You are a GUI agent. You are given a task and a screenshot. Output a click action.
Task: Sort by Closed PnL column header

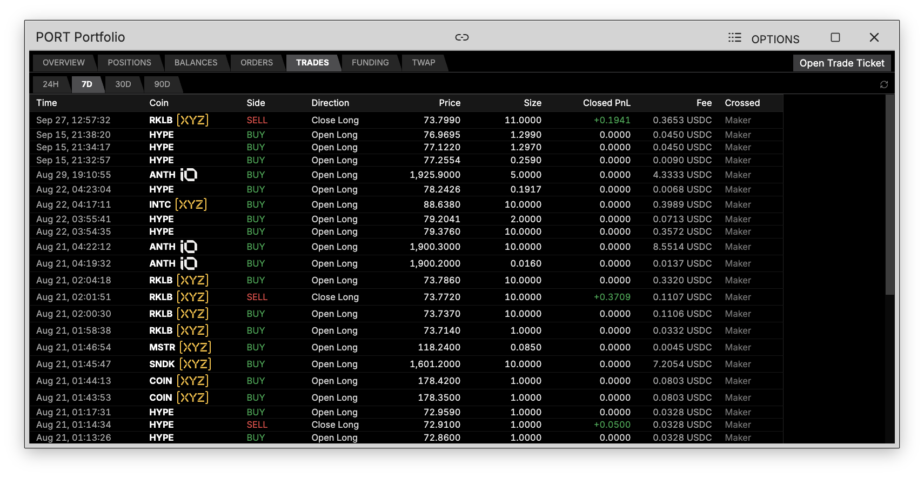click(607, 103)
